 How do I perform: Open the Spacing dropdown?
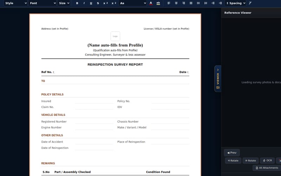click(235, 3)
